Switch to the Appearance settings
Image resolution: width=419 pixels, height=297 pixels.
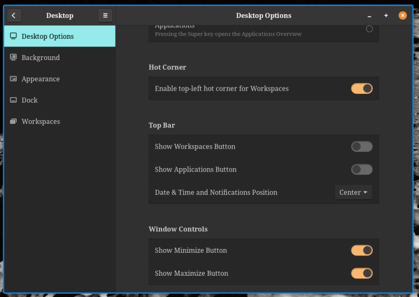point(60,79)
